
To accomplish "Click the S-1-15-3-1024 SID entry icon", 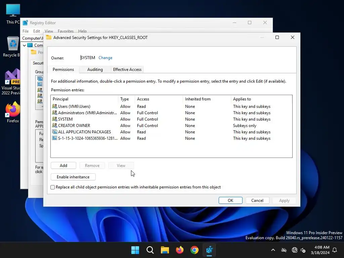I will click(55, 138).
